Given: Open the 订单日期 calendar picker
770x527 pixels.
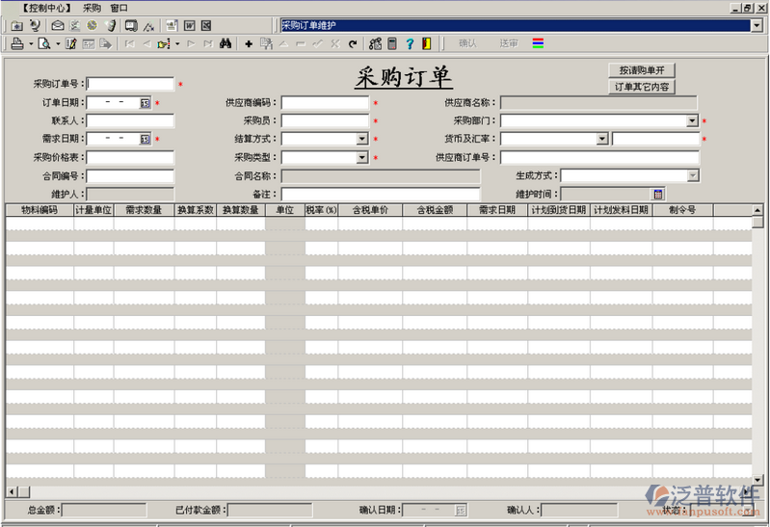Looking at the screenshot, I should 146,103.
